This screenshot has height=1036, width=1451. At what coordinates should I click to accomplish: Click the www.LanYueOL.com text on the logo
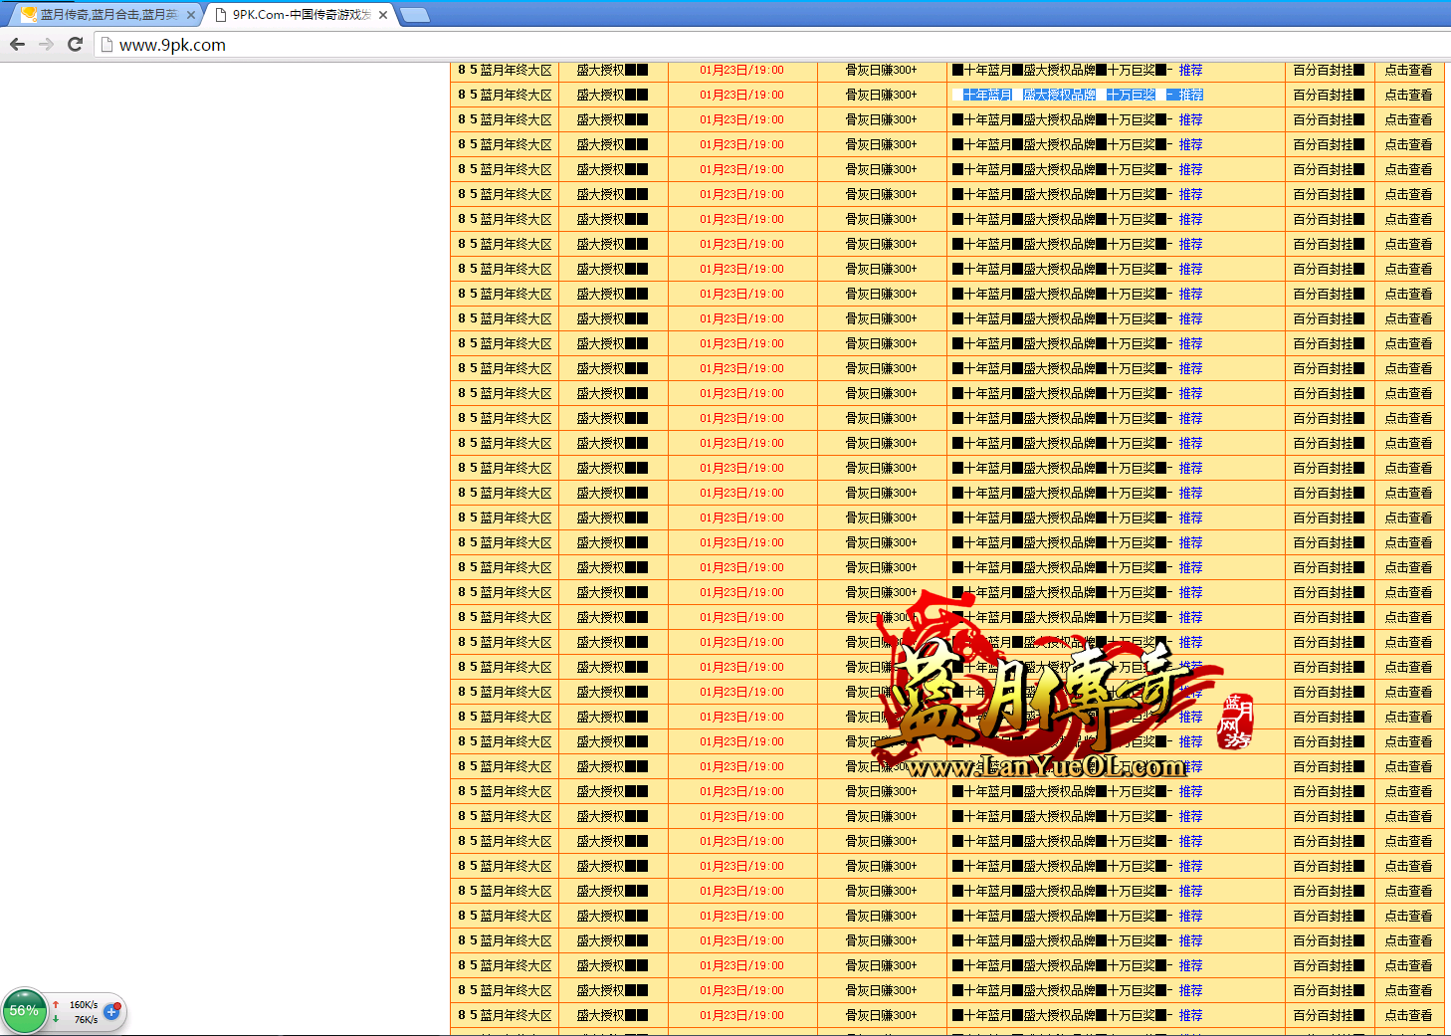click(1047, 767)
